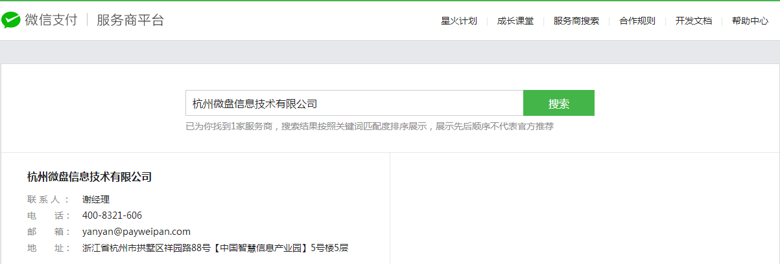Click the 联系人 label

pyautogui.click(x=49, y=199)
